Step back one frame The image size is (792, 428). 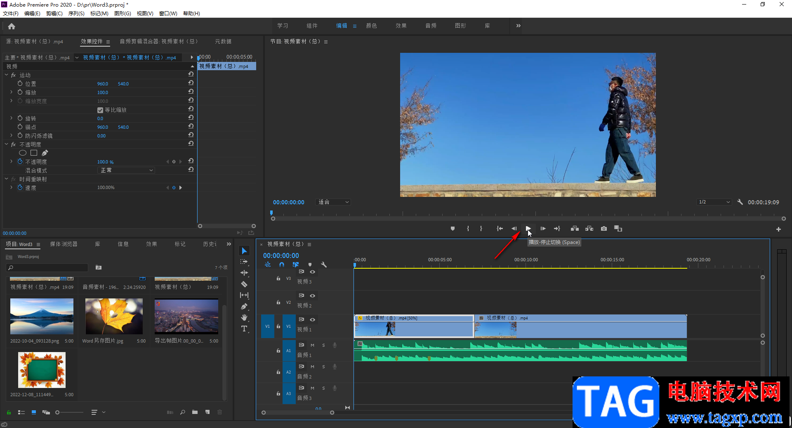click(514, 229)
